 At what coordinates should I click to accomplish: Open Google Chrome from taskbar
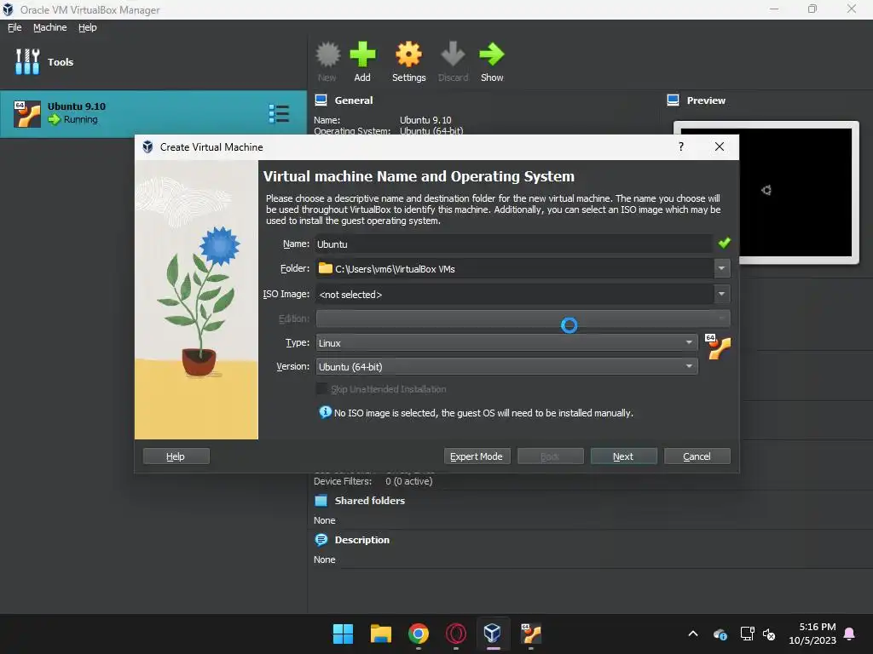(x=418, y=634)
